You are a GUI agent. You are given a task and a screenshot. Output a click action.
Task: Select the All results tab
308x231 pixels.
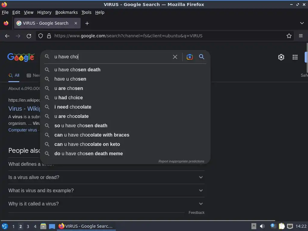[x=14, y=75]
